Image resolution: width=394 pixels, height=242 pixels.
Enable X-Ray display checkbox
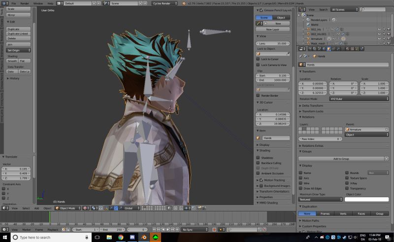(x=347, y=183)
